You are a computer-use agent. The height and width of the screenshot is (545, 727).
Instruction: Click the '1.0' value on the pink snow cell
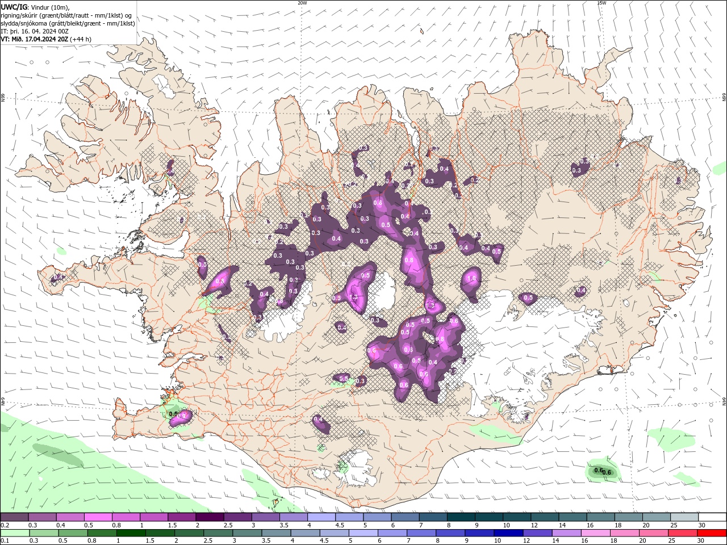point(471,279)
